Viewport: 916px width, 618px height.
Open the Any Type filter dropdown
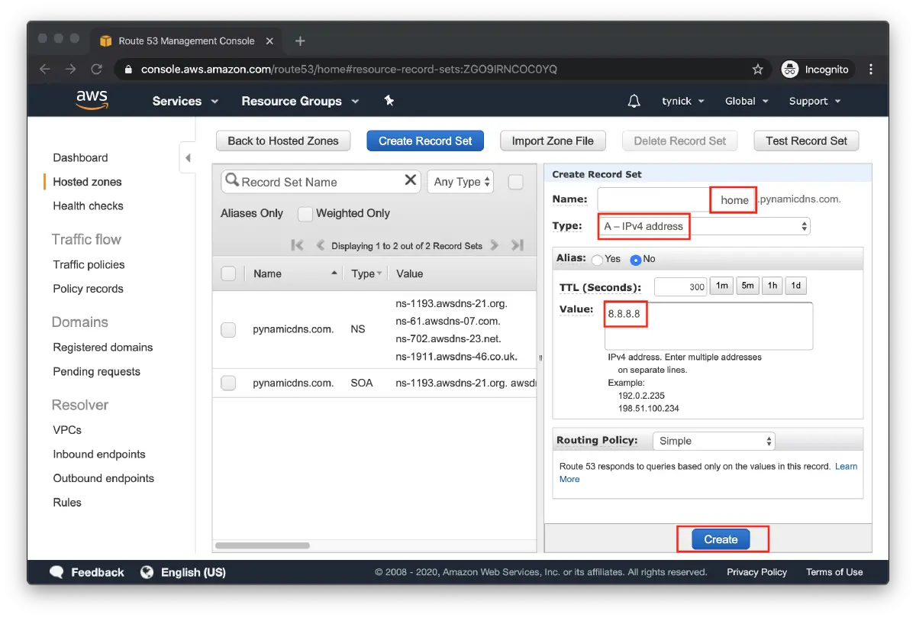click(x=460, y=181)
